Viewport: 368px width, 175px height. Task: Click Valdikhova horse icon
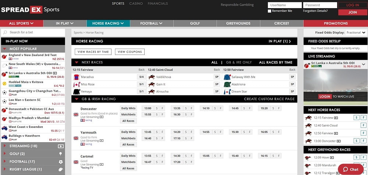pyautogui.click(x=152, y=77)
